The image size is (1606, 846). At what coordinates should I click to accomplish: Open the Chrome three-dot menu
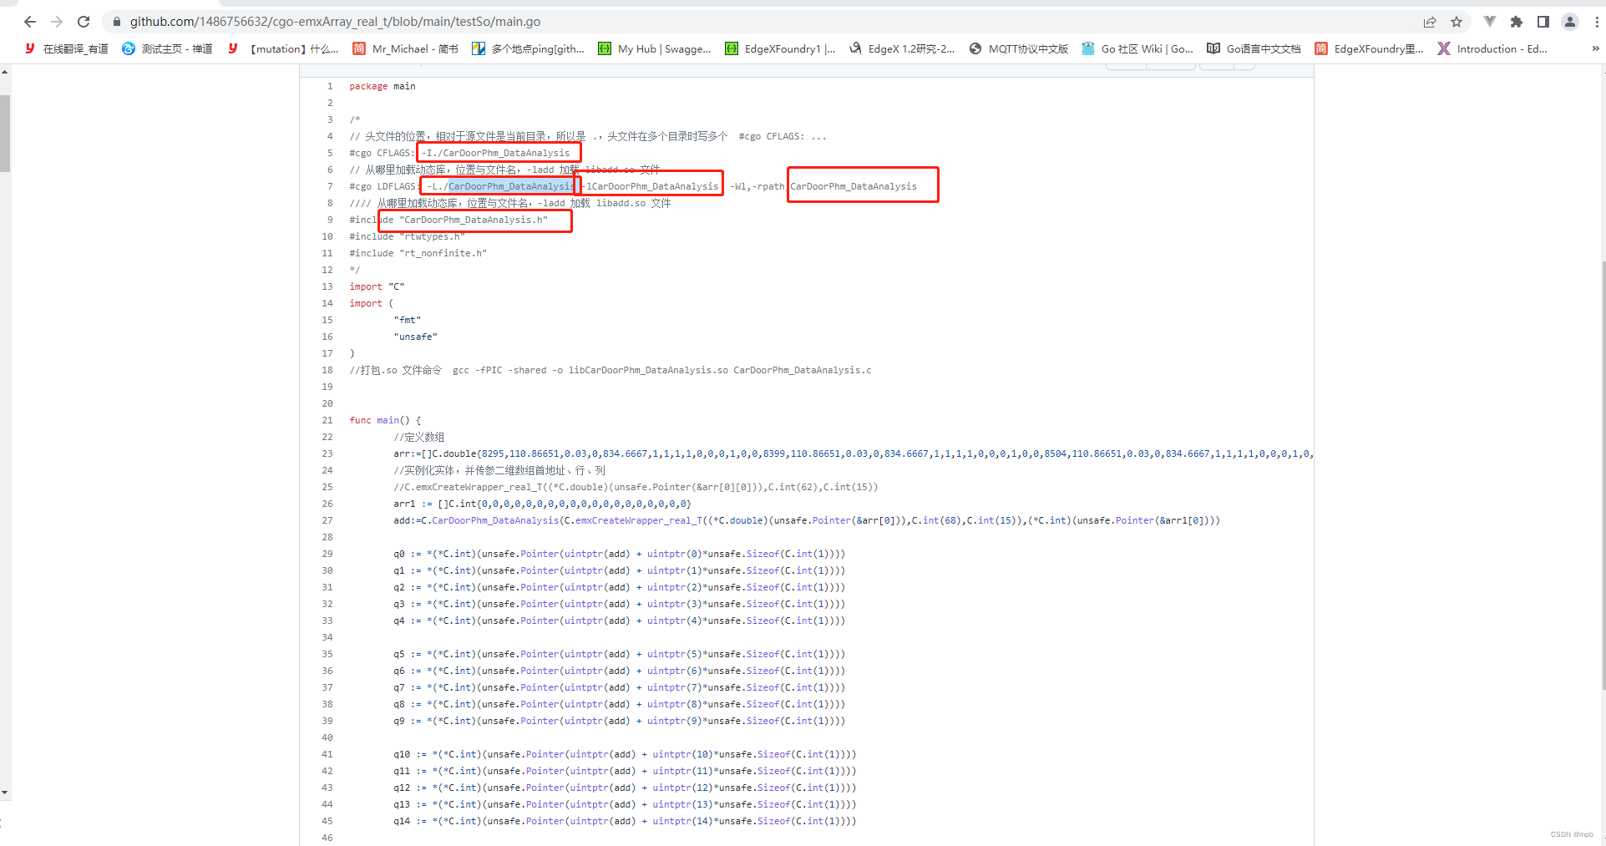coord(1596,22)
